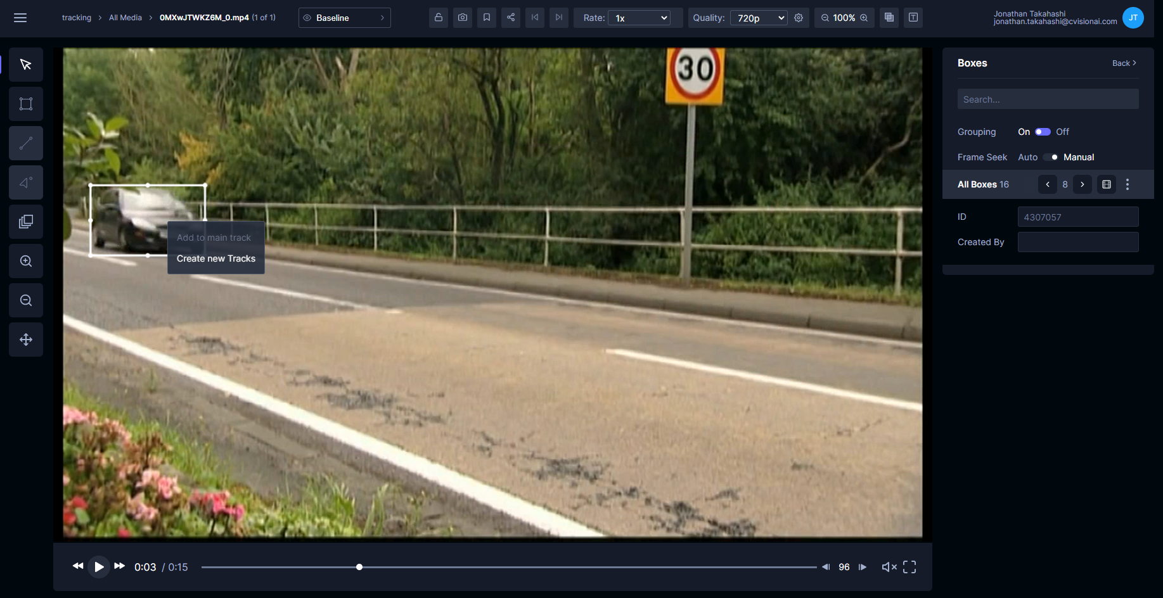Click the Back link in Boxes panel
1163x598 pixels.
pos(1124,63)
